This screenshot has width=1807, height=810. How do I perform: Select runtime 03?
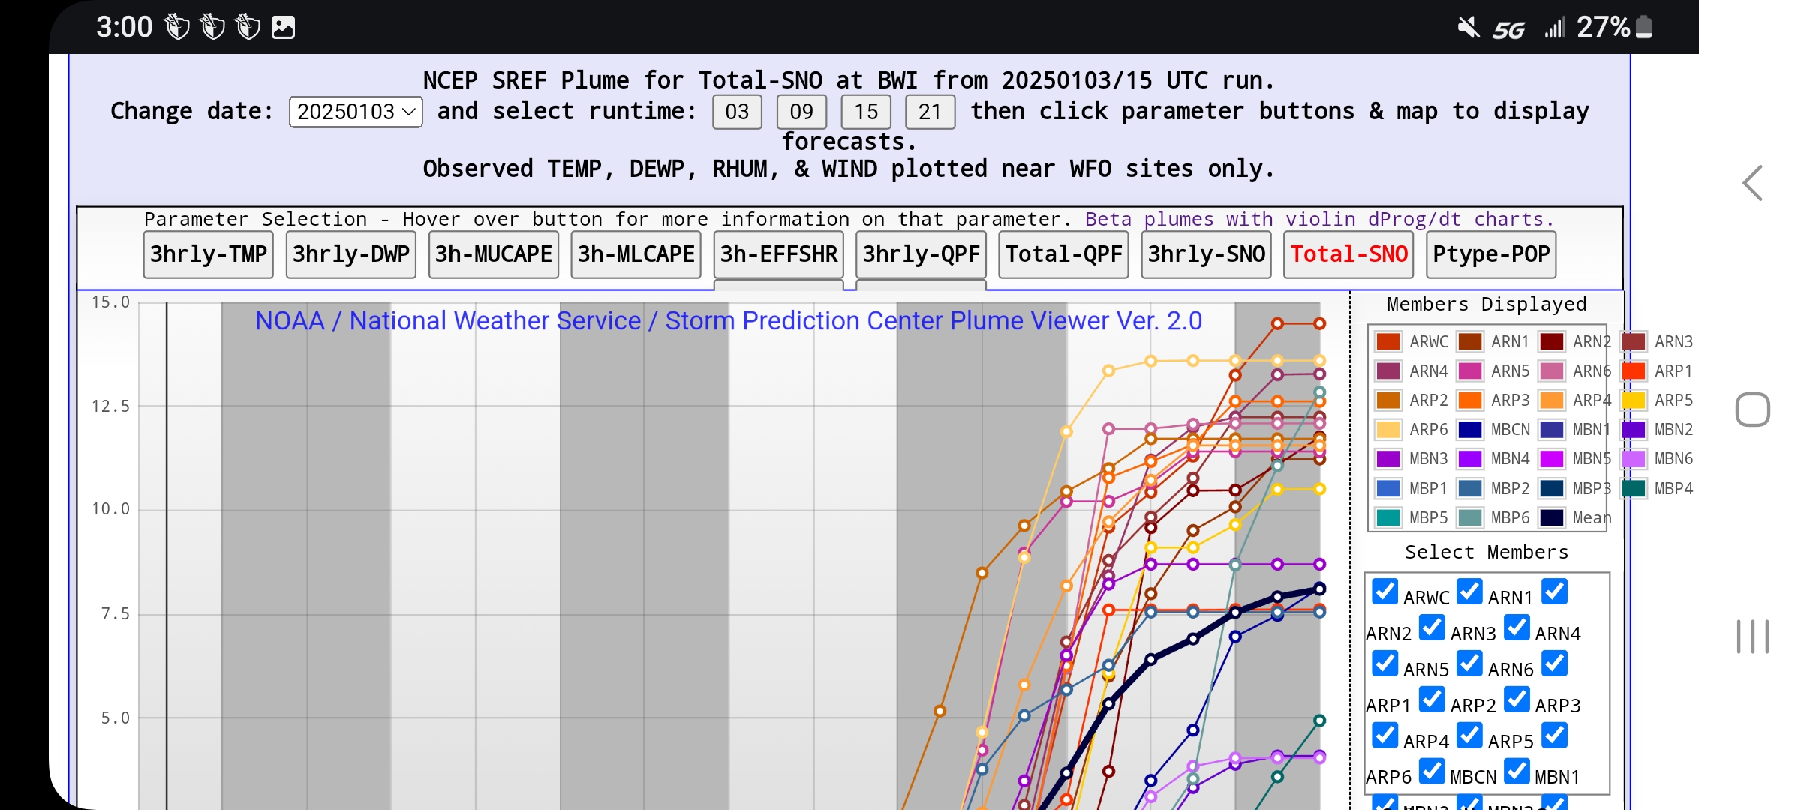737,112
